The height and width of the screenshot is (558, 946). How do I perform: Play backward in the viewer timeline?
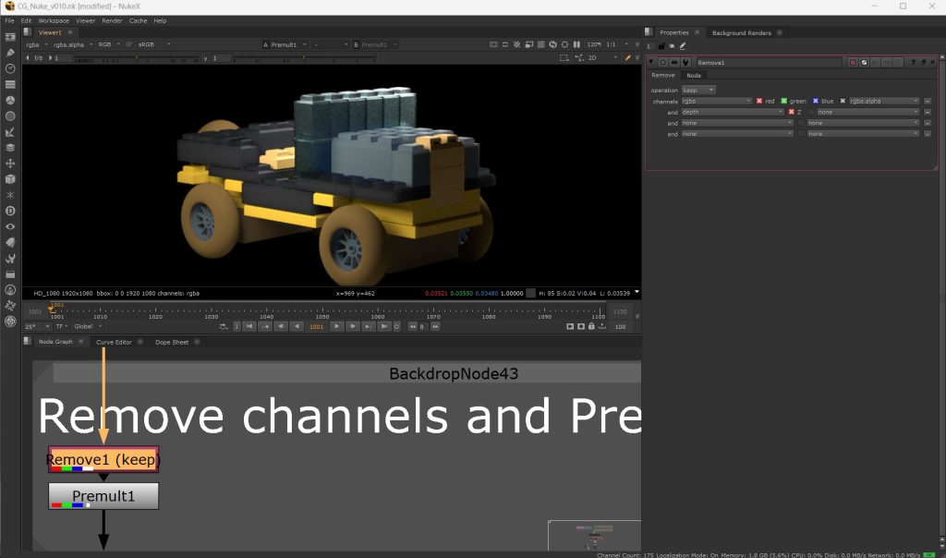(297, 326)
